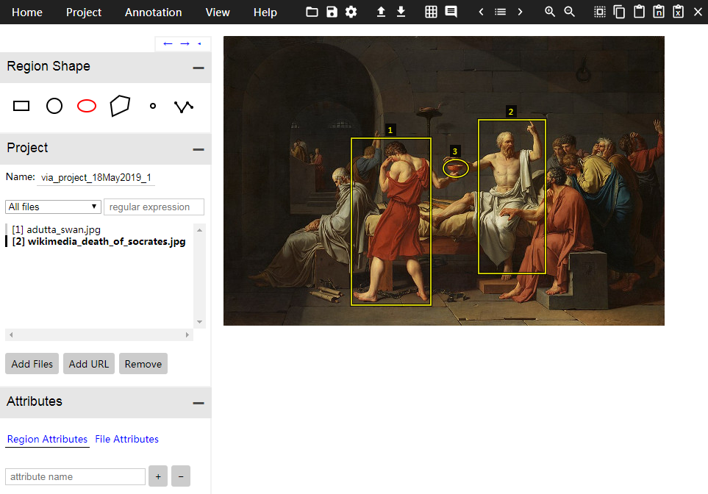The height and width of the screenshot is (494, 708).
Task: Open the Project menu
Action: [x=84, y=12]
